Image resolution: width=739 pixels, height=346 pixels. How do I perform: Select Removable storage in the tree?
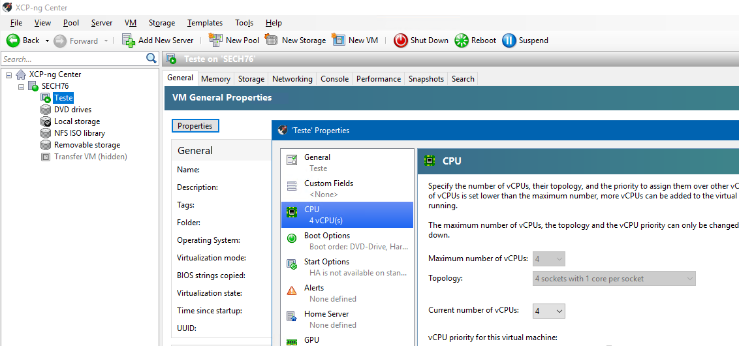coord(87,145)
